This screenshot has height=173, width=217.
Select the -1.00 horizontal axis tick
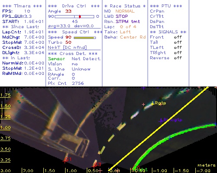click(160, 171)
